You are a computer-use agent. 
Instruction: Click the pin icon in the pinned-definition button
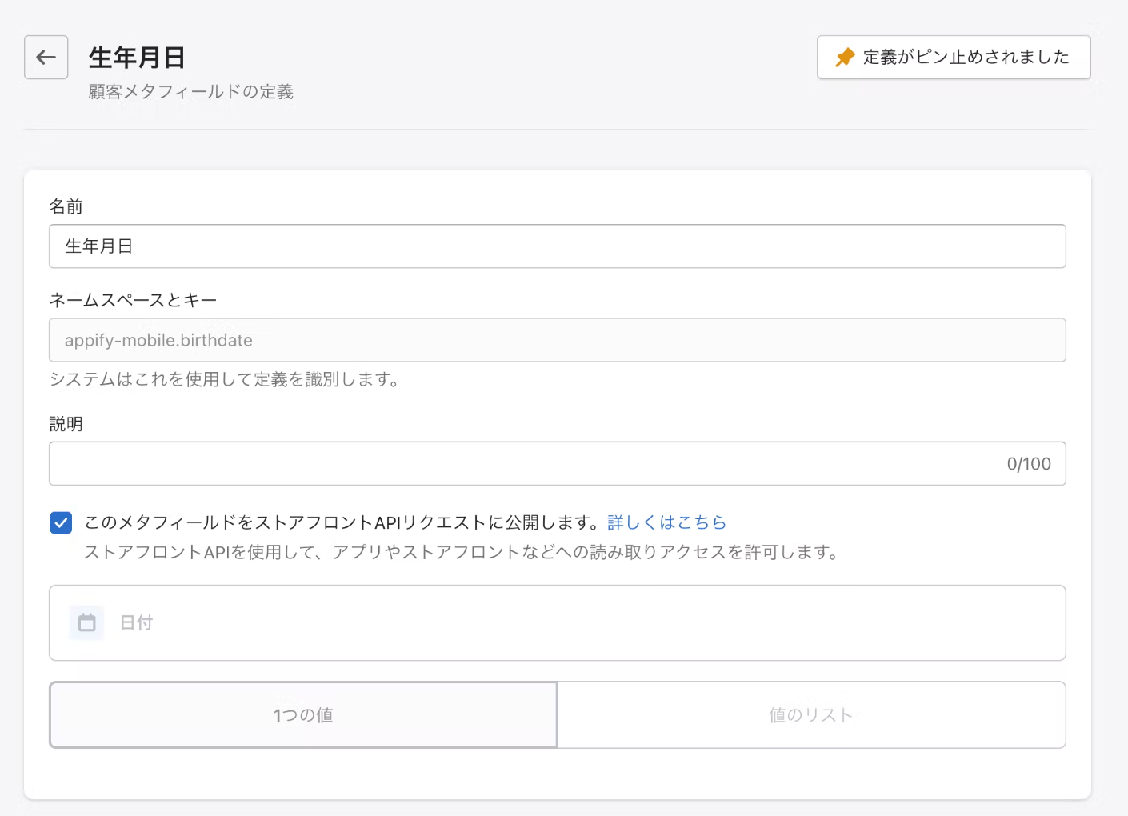click(x=845, y=57)
